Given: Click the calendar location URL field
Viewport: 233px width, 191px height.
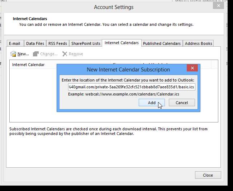Looking at the screenshot, I should (x=132, y=87).
